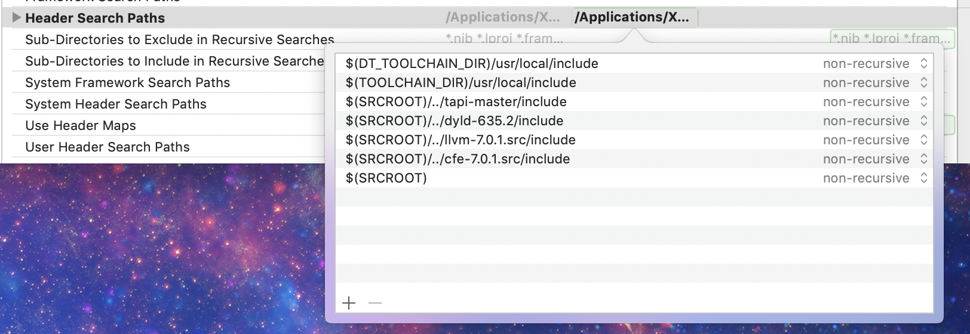Click the highlighted /Applications/X... value field
The height and width of the screenshot is (334, 970).
635,17
